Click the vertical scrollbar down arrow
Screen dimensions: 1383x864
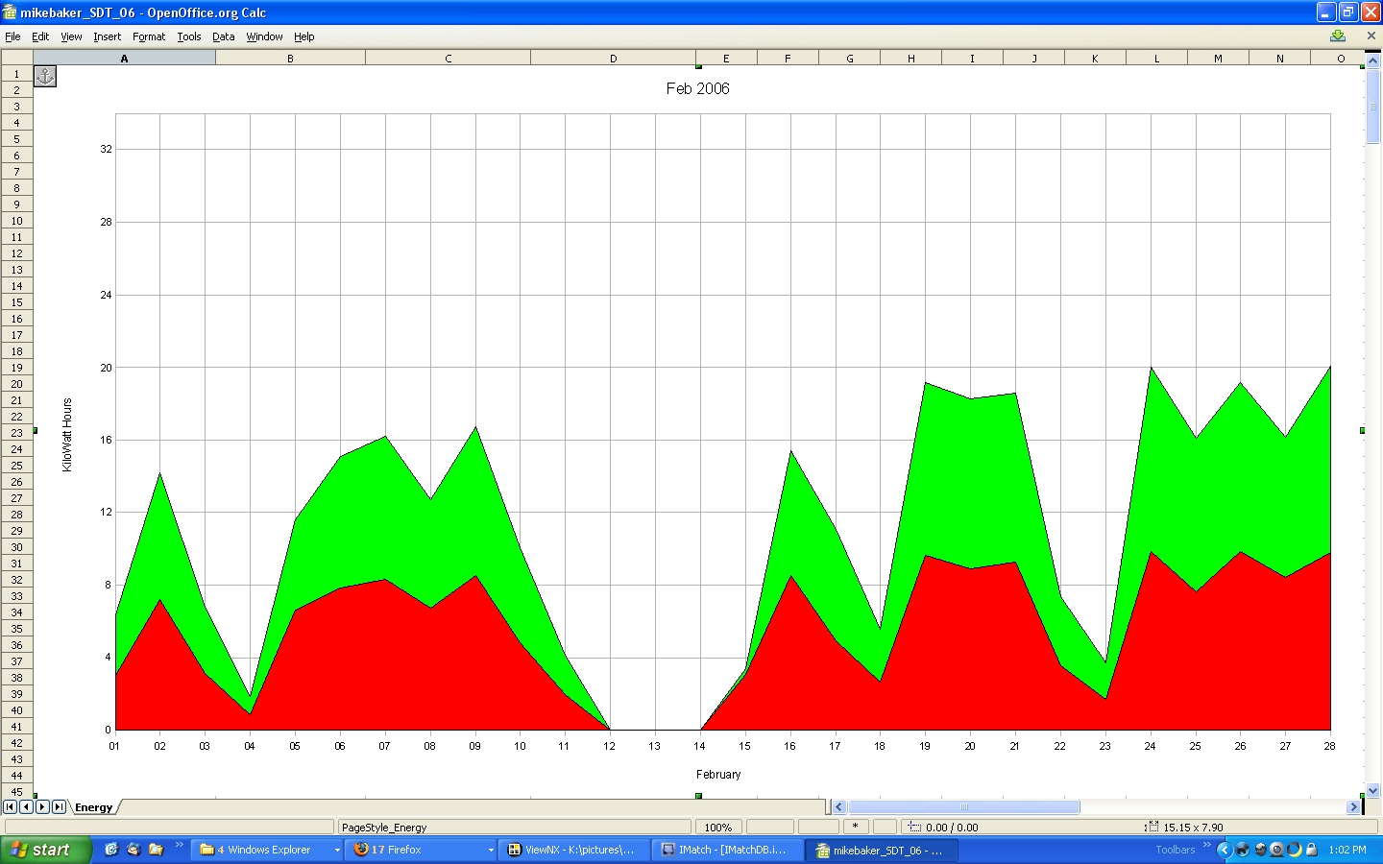[x=1372, y=790]
